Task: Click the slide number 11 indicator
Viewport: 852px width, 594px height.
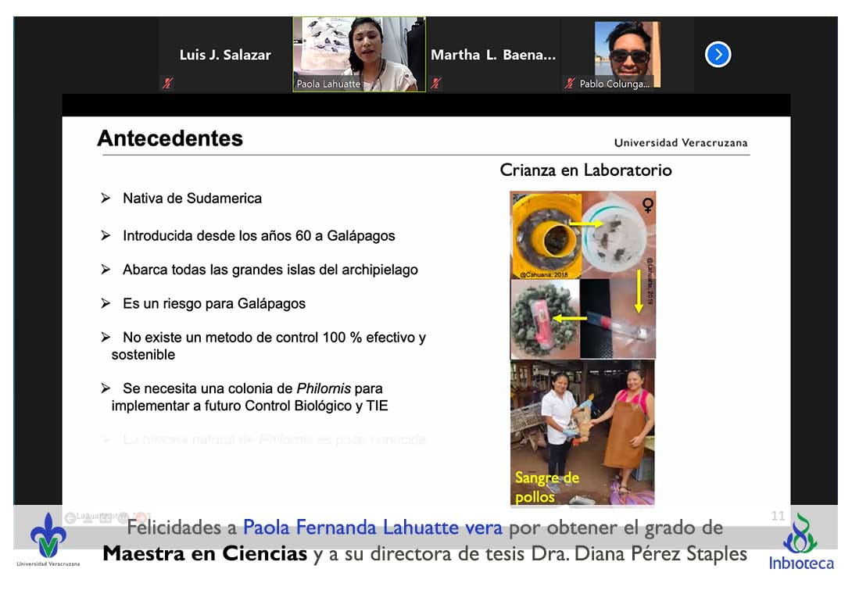Action: [777, 516]
